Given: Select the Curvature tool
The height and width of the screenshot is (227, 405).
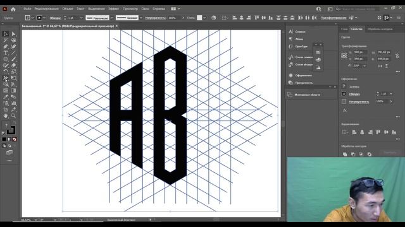Looking at the screenshot, I should 13,47.
